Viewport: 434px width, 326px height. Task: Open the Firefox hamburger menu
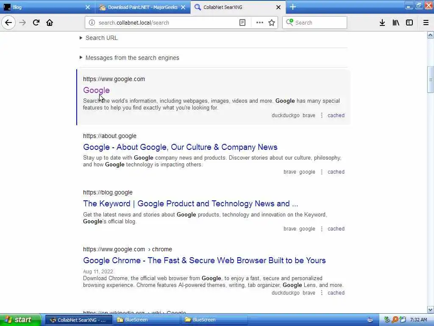tap(426, 23)
